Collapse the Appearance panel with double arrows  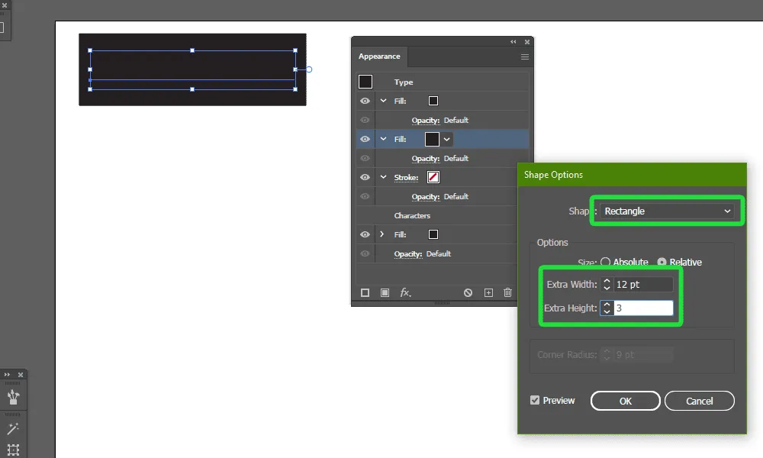pyautogui.click(x=513, y=42)
